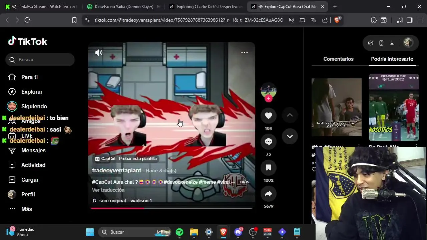This screenshot has height=240, width=427.
Task: Open Spotify from taskbar
Action: coord(179,232)
